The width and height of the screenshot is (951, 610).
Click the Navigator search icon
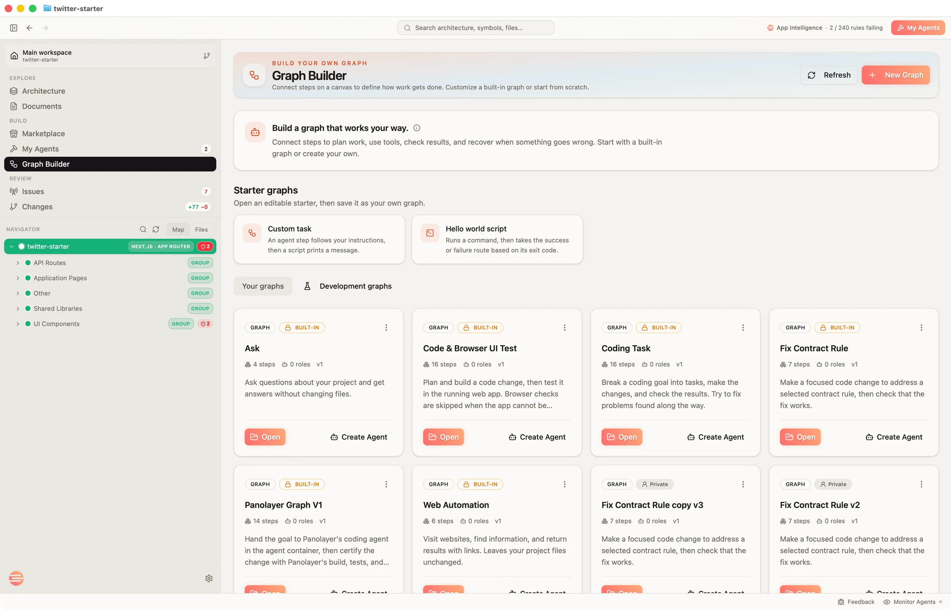pos(143,229)
